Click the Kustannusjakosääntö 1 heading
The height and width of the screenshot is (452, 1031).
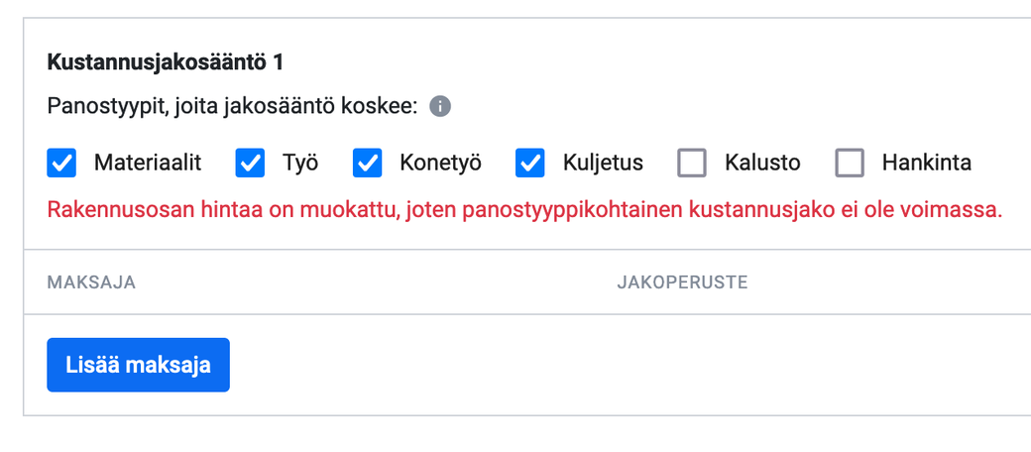[165, 62]
